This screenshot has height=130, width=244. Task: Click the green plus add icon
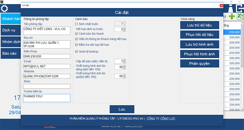click(x=232, y=16)
